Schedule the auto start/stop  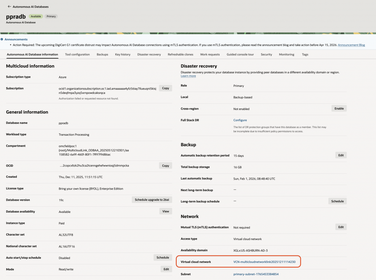pos(162,258)
